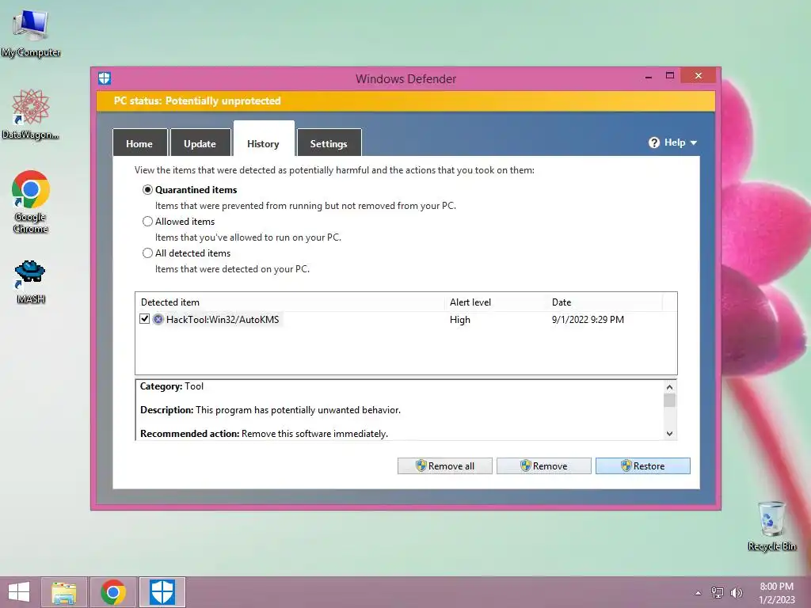Click the High alert level cell
This screenshot has width=811, height=608.
point(460,320)
